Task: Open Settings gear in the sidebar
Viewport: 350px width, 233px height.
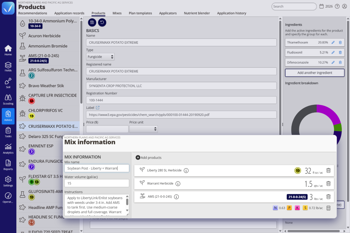Action: [8, 181]
